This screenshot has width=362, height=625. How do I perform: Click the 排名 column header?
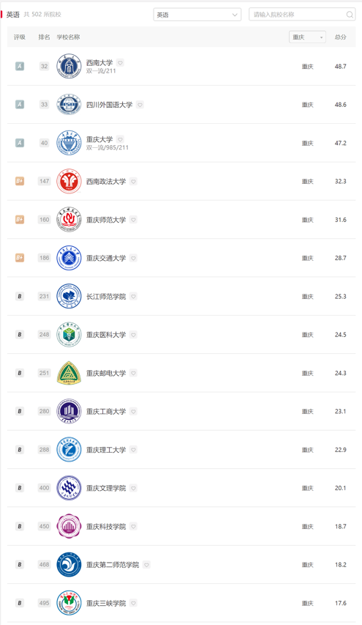point(44,37)
